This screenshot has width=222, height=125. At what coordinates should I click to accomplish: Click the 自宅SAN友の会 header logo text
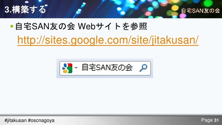click(x=200, y=11)
